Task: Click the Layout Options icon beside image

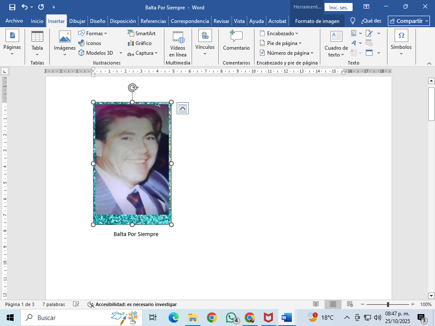Action: [x=182, y=108]
